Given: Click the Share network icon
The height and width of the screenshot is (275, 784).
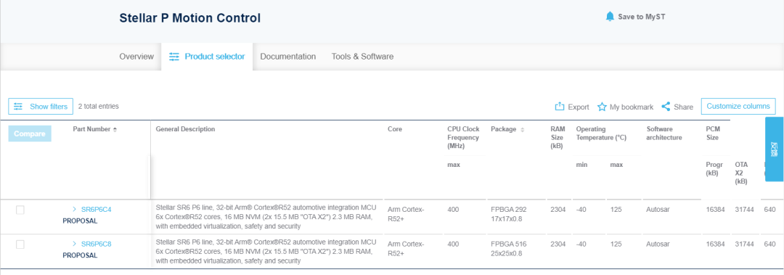Looking at the screenshot, I should 666,107.
